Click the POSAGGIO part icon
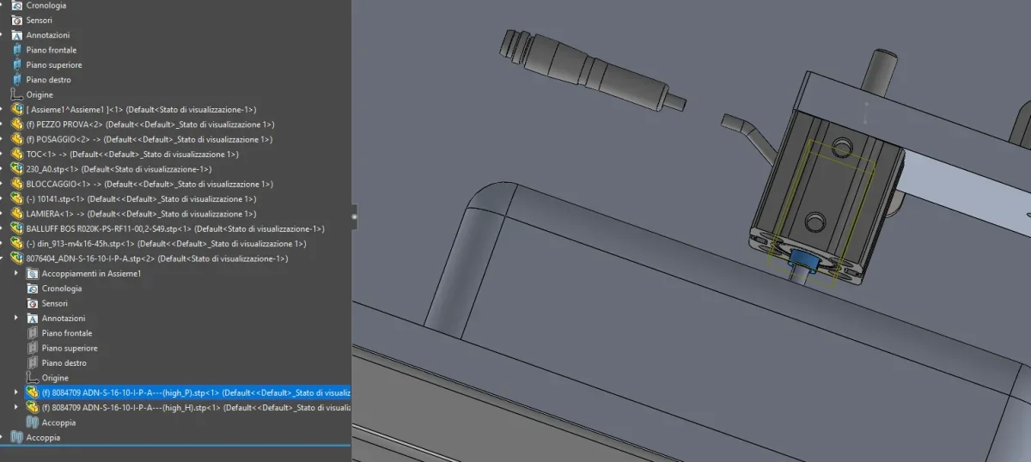 tap(16, 139)
